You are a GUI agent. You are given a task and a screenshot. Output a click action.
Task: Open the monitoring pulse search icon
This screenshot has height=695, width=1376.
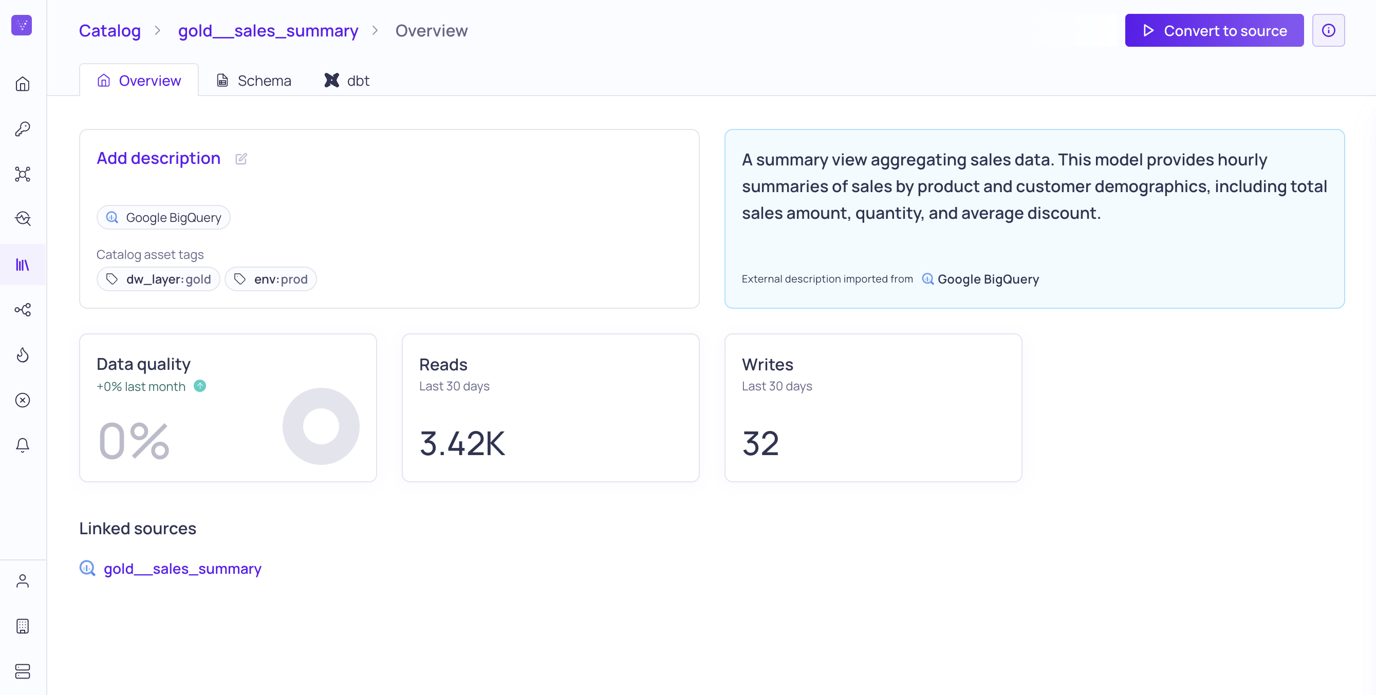click(x=23, y=218)
